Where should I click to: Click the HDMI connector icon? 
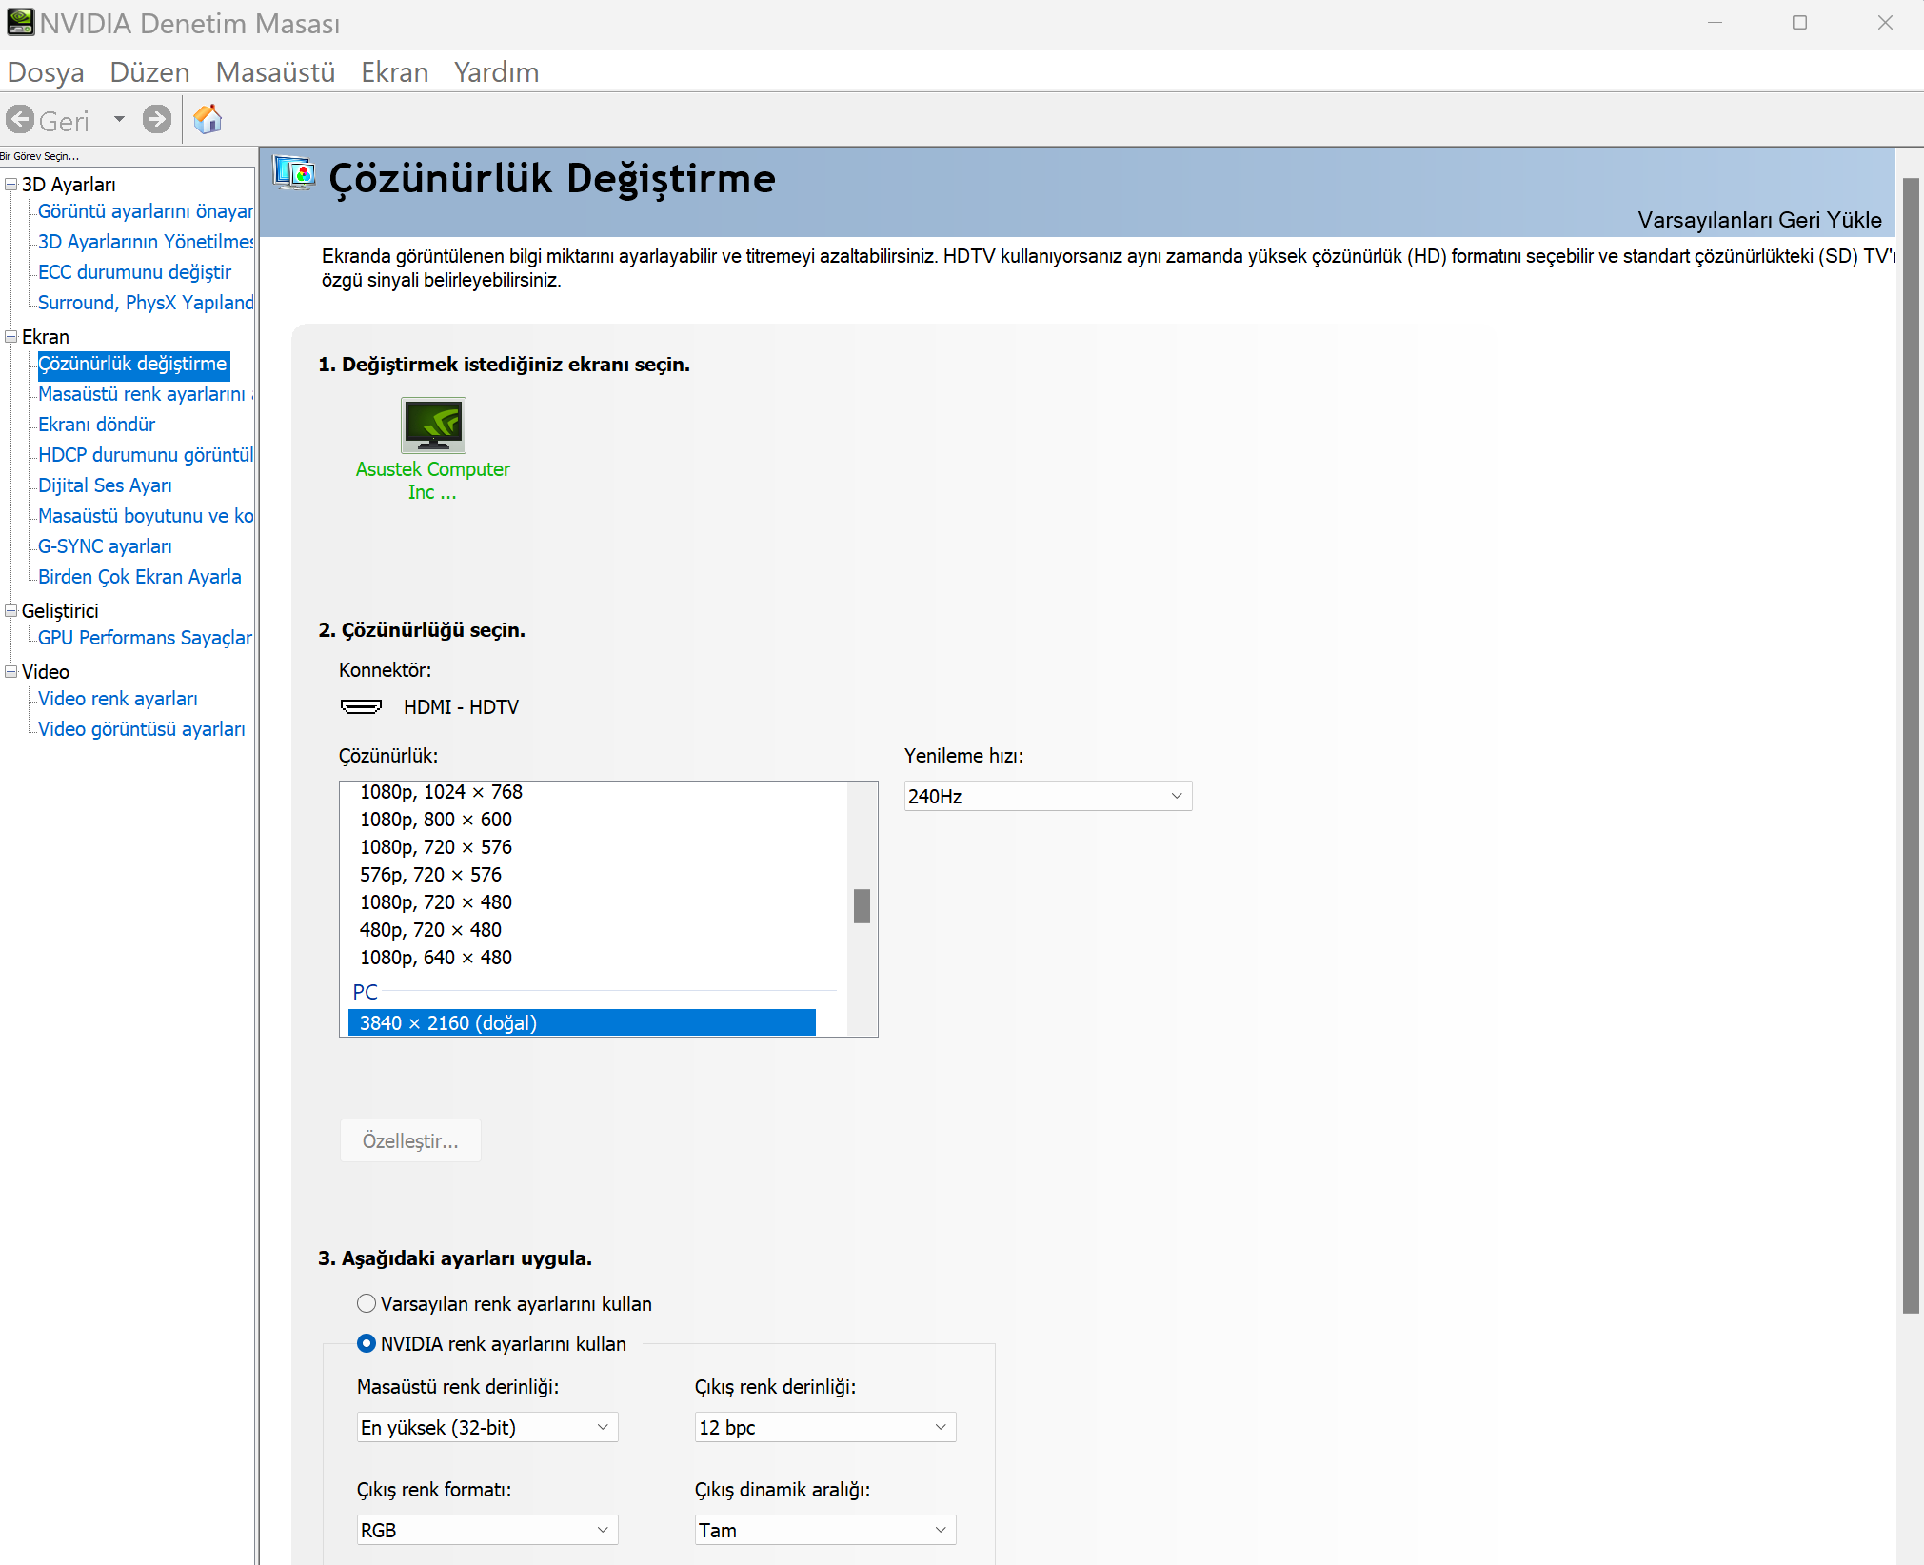pyautogui.click(x=362, y=706)
